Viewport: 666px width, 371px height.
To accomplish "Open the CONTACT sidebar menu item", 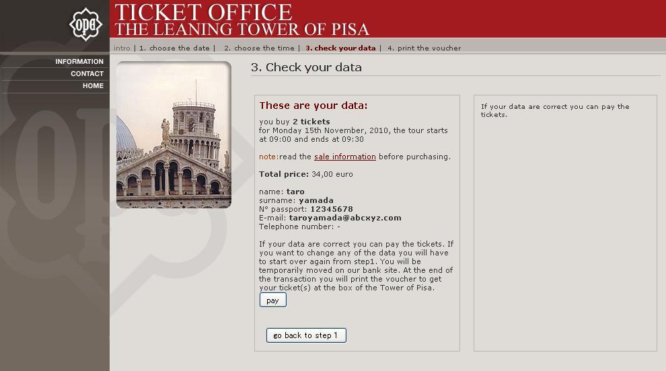I will click(87, 74).
